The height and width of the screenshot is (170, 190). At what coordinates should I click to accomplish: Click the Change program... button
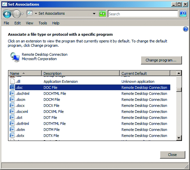coord(161,60)
